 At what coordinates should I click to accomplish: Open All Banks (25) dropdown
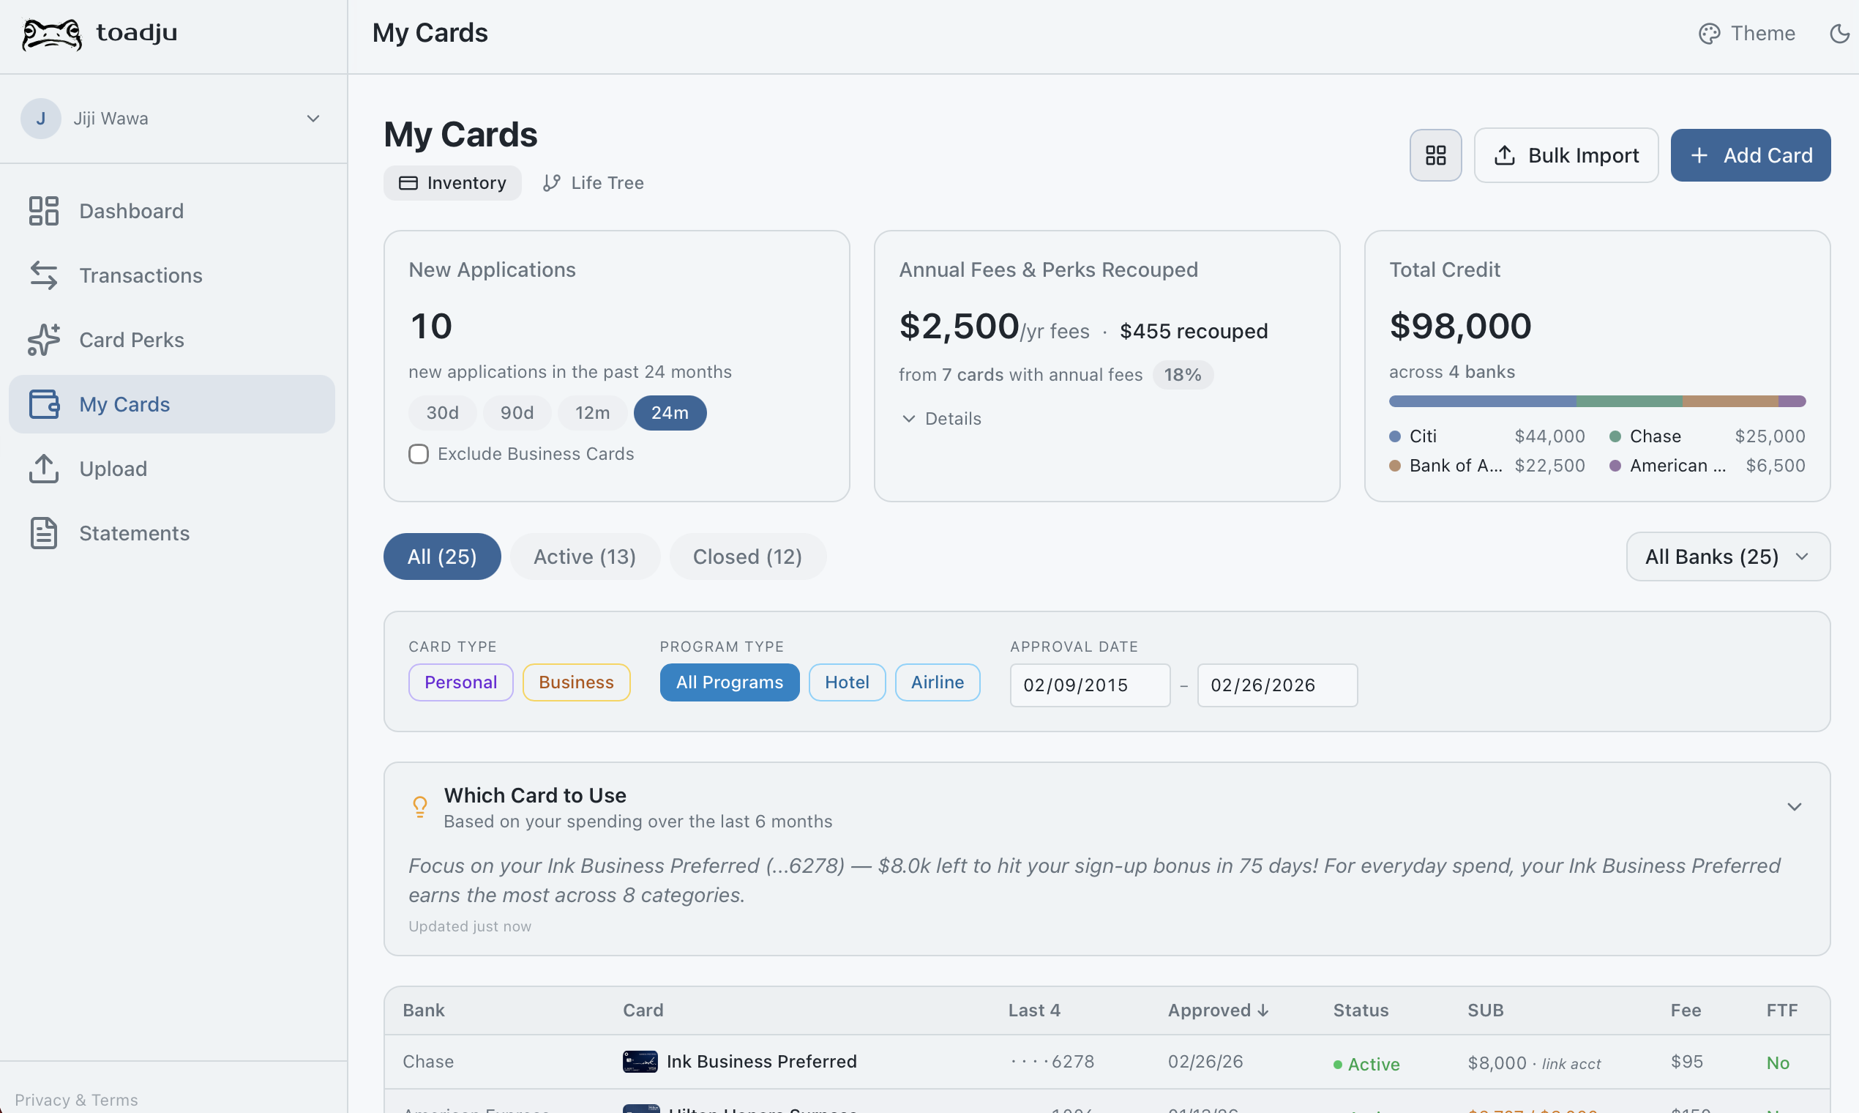click(x=1727, y=556)
